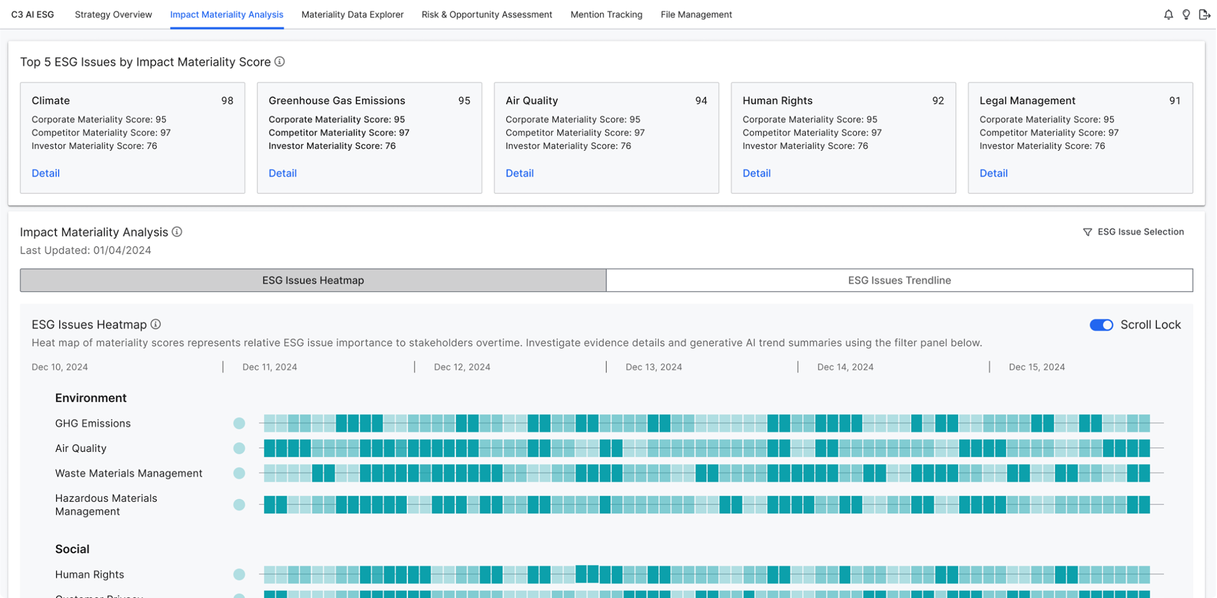Select the Impact Materiality Analysis tab
The image size is (1217, 598).
pyautogui.click(x=227, y=14)
